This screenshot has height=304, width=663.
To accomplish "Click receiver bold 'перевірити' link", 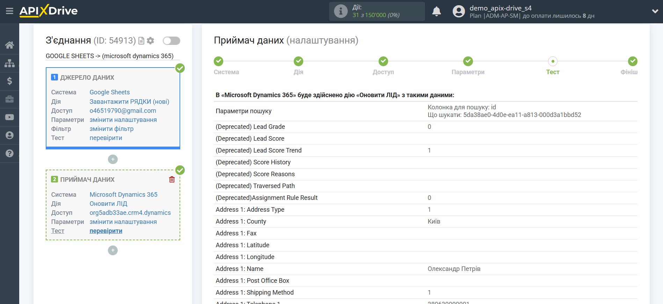I will pos(106,231).
